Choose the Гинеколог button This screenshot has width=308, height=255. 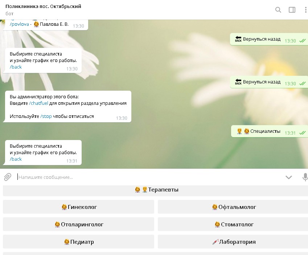point(79,207)
